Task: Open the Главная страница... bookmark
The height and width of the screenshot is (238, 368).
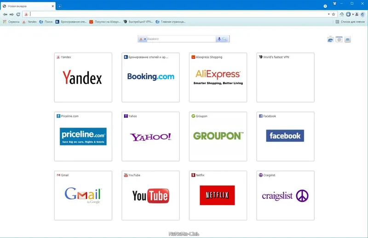Action: [x=170, y=22]
